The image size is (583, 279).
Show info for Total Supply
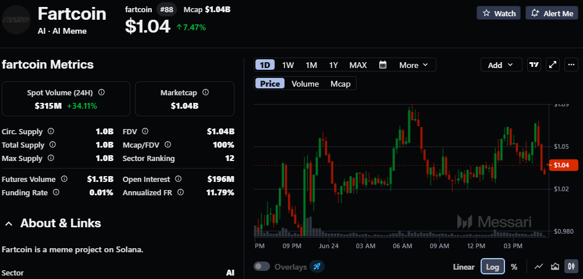(x=53, y=145)
